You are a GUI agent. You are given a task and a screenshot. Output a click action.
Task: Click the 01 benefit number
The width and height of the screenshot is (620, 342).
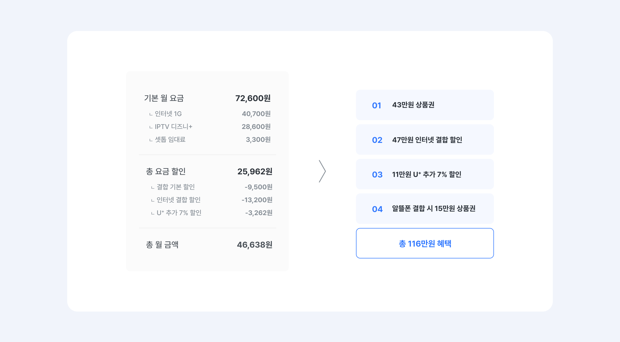tap(376, 105)
